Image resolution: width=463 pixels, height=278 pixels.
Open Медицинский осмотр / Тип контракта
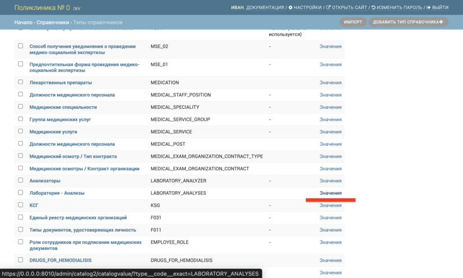(x=74, y=156)
